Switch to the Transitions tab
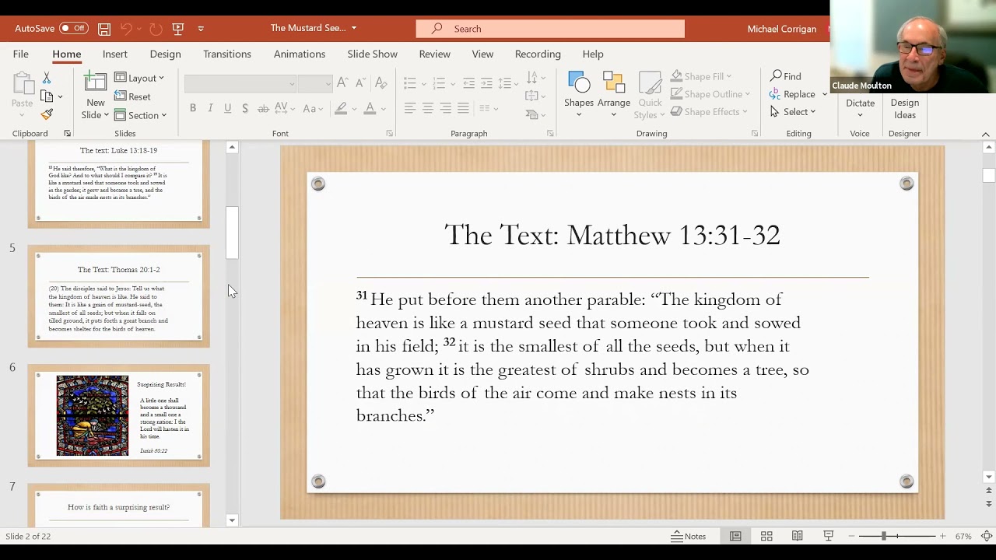The width and height of the screenshot is (996, 560). click(227, 54)
